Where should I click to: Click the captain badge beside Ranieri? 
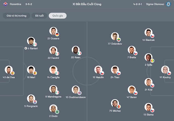26,48
